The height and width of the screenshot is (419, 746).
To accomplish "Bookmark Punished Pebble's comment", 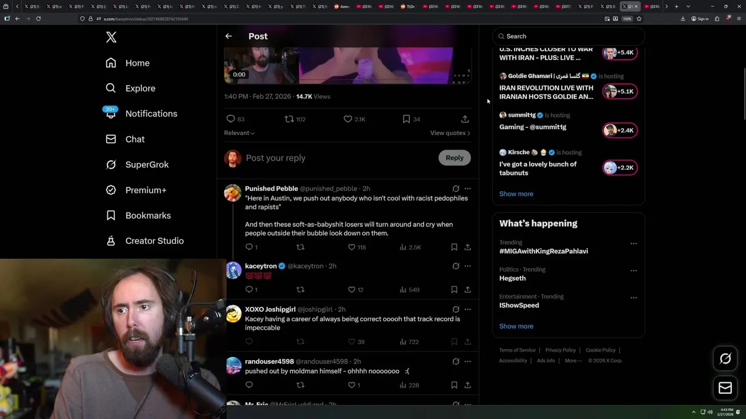I will coord(454,247).
